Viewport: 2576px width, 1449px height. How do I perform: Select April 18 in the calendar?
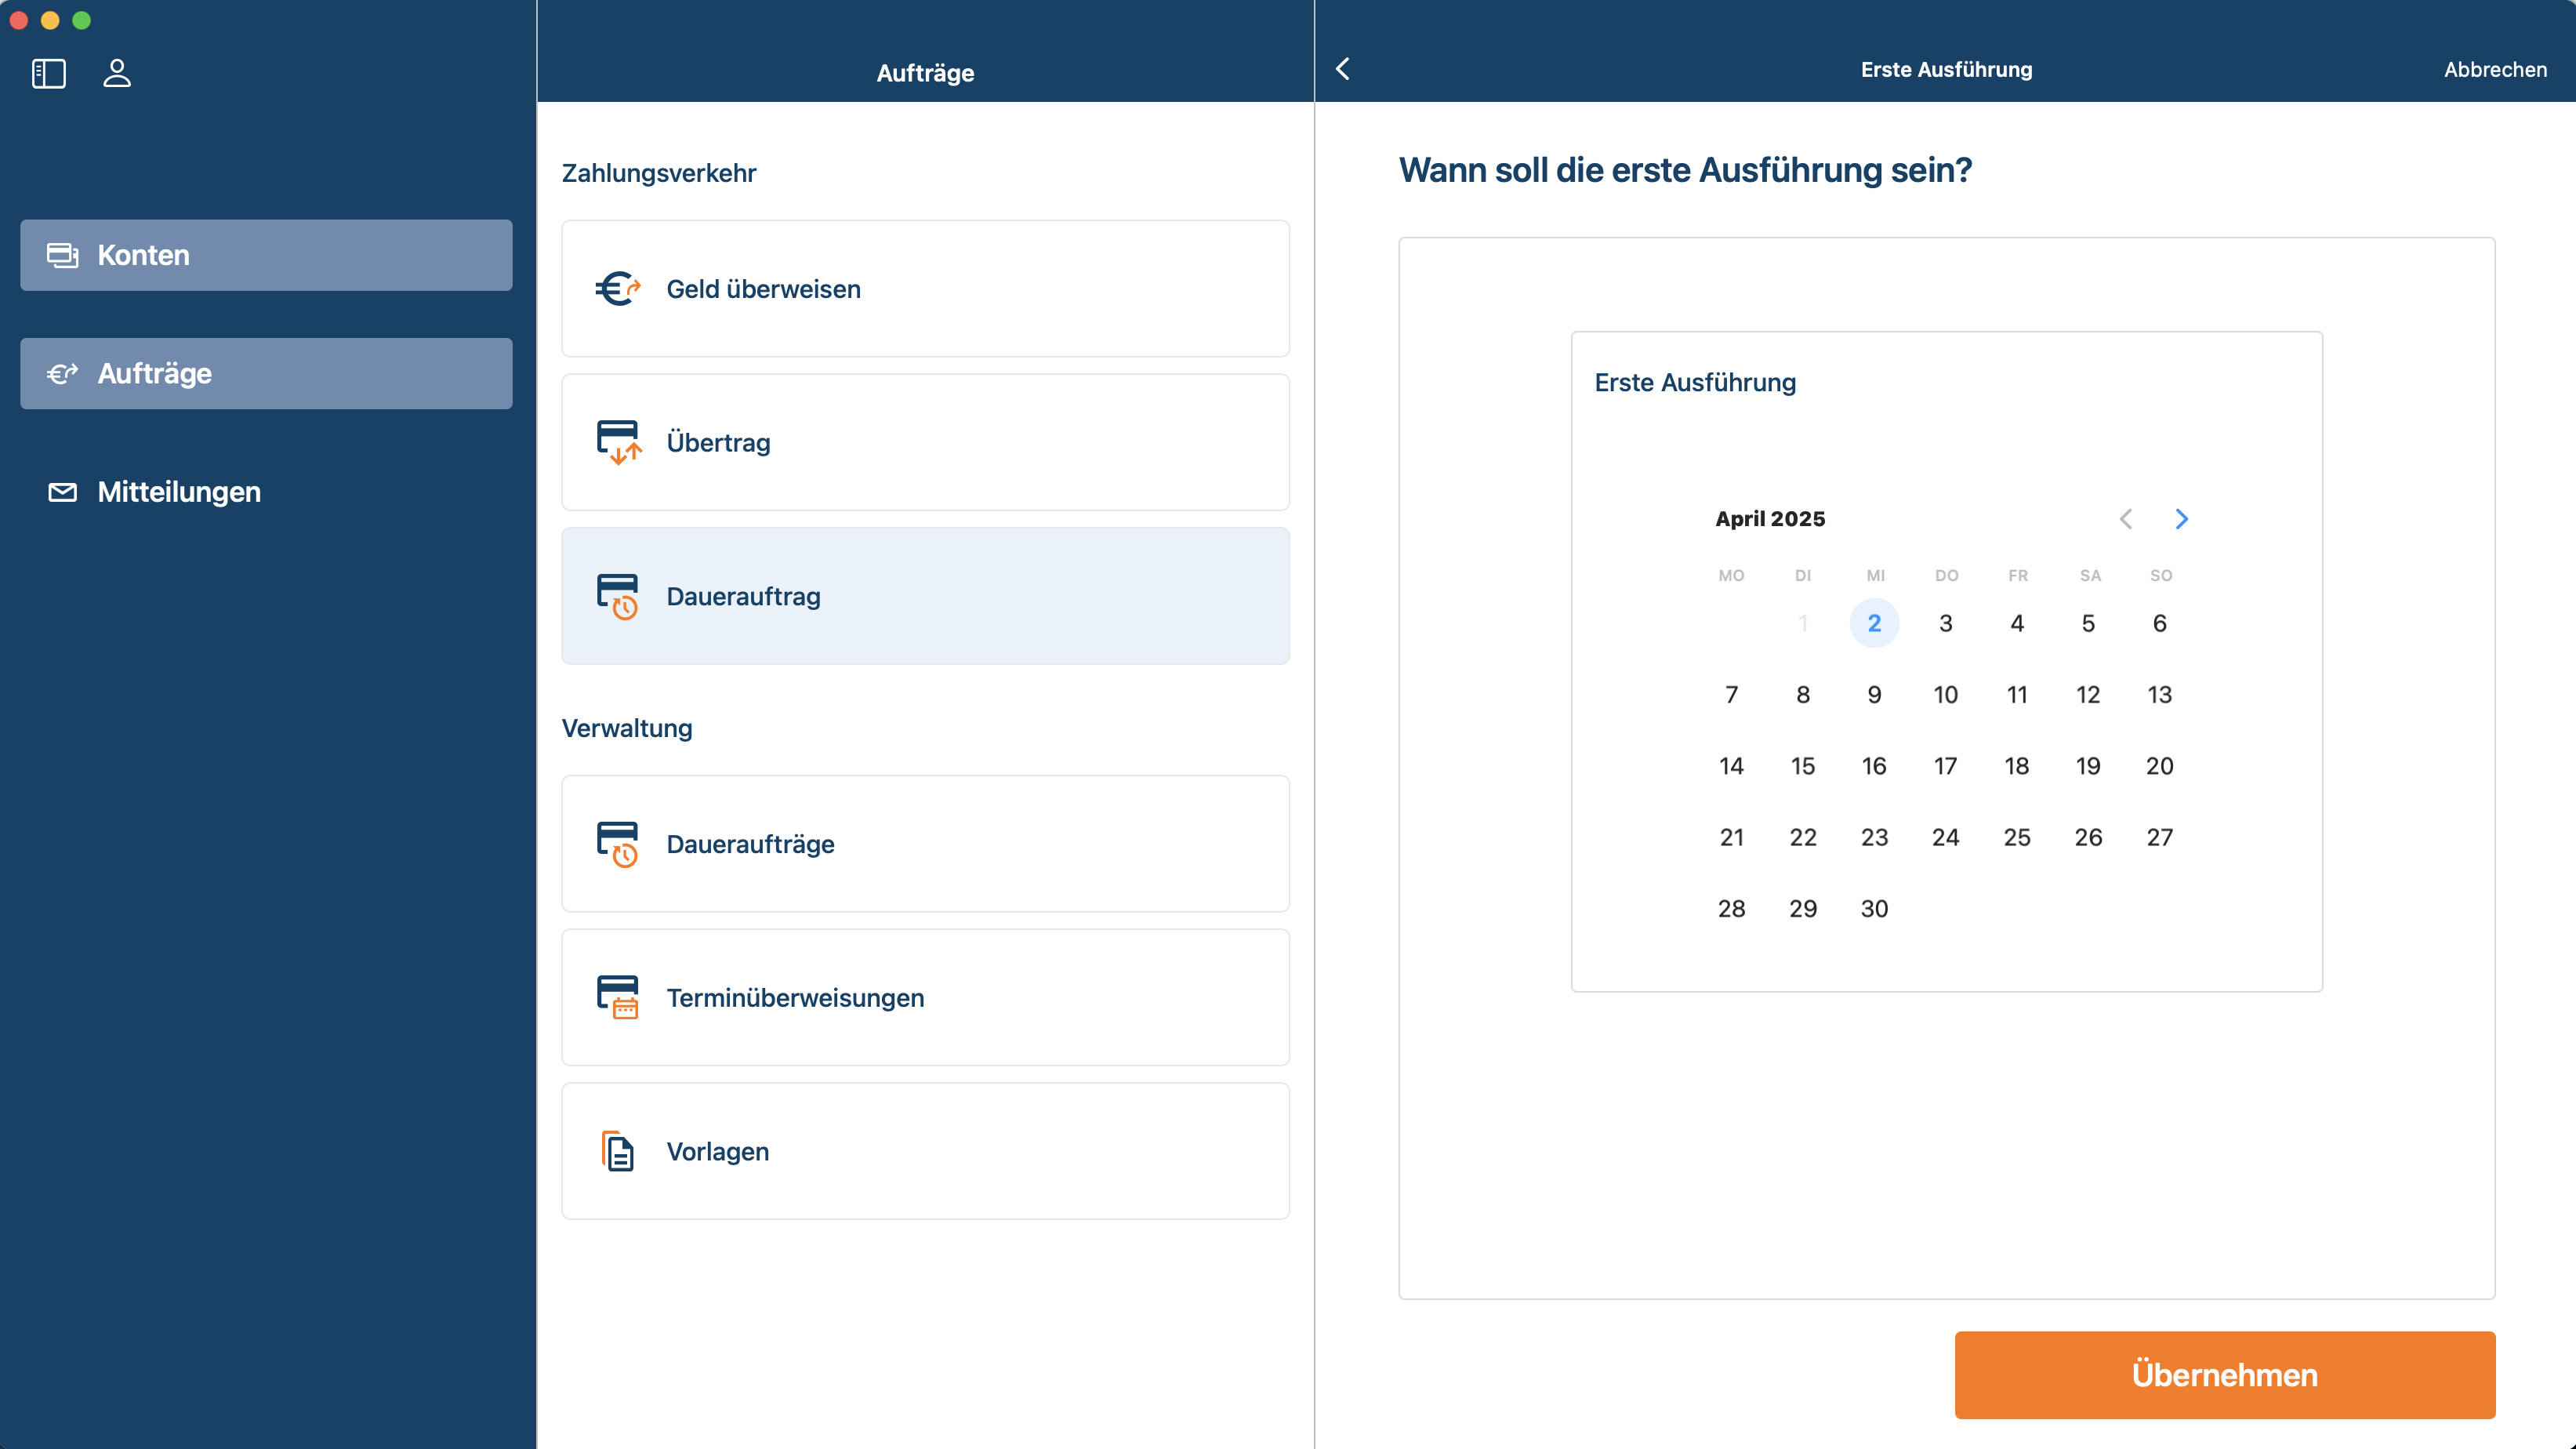2017,766
